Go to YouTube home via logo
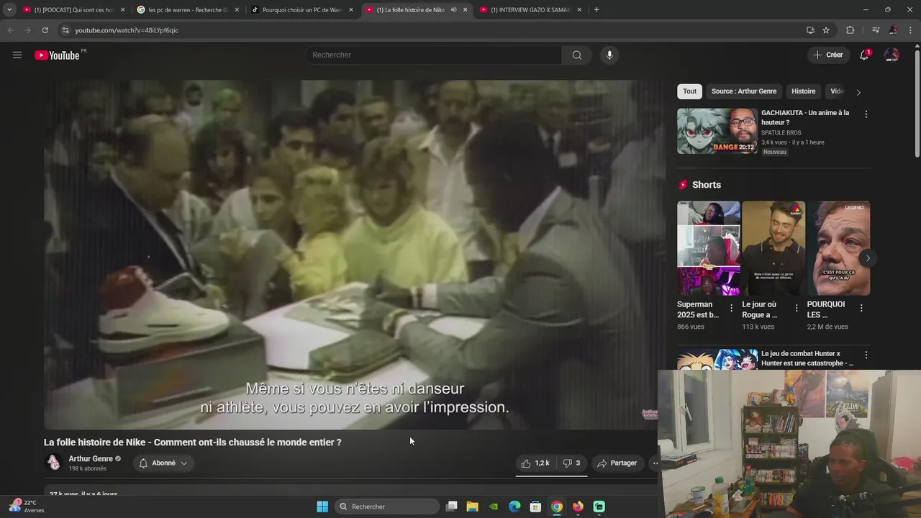Screen dimensions: 921x518 click(x=57, y=55)
